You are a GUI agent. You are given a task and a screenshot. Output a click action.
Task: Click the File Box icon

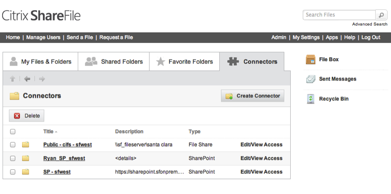pos(310,59)
